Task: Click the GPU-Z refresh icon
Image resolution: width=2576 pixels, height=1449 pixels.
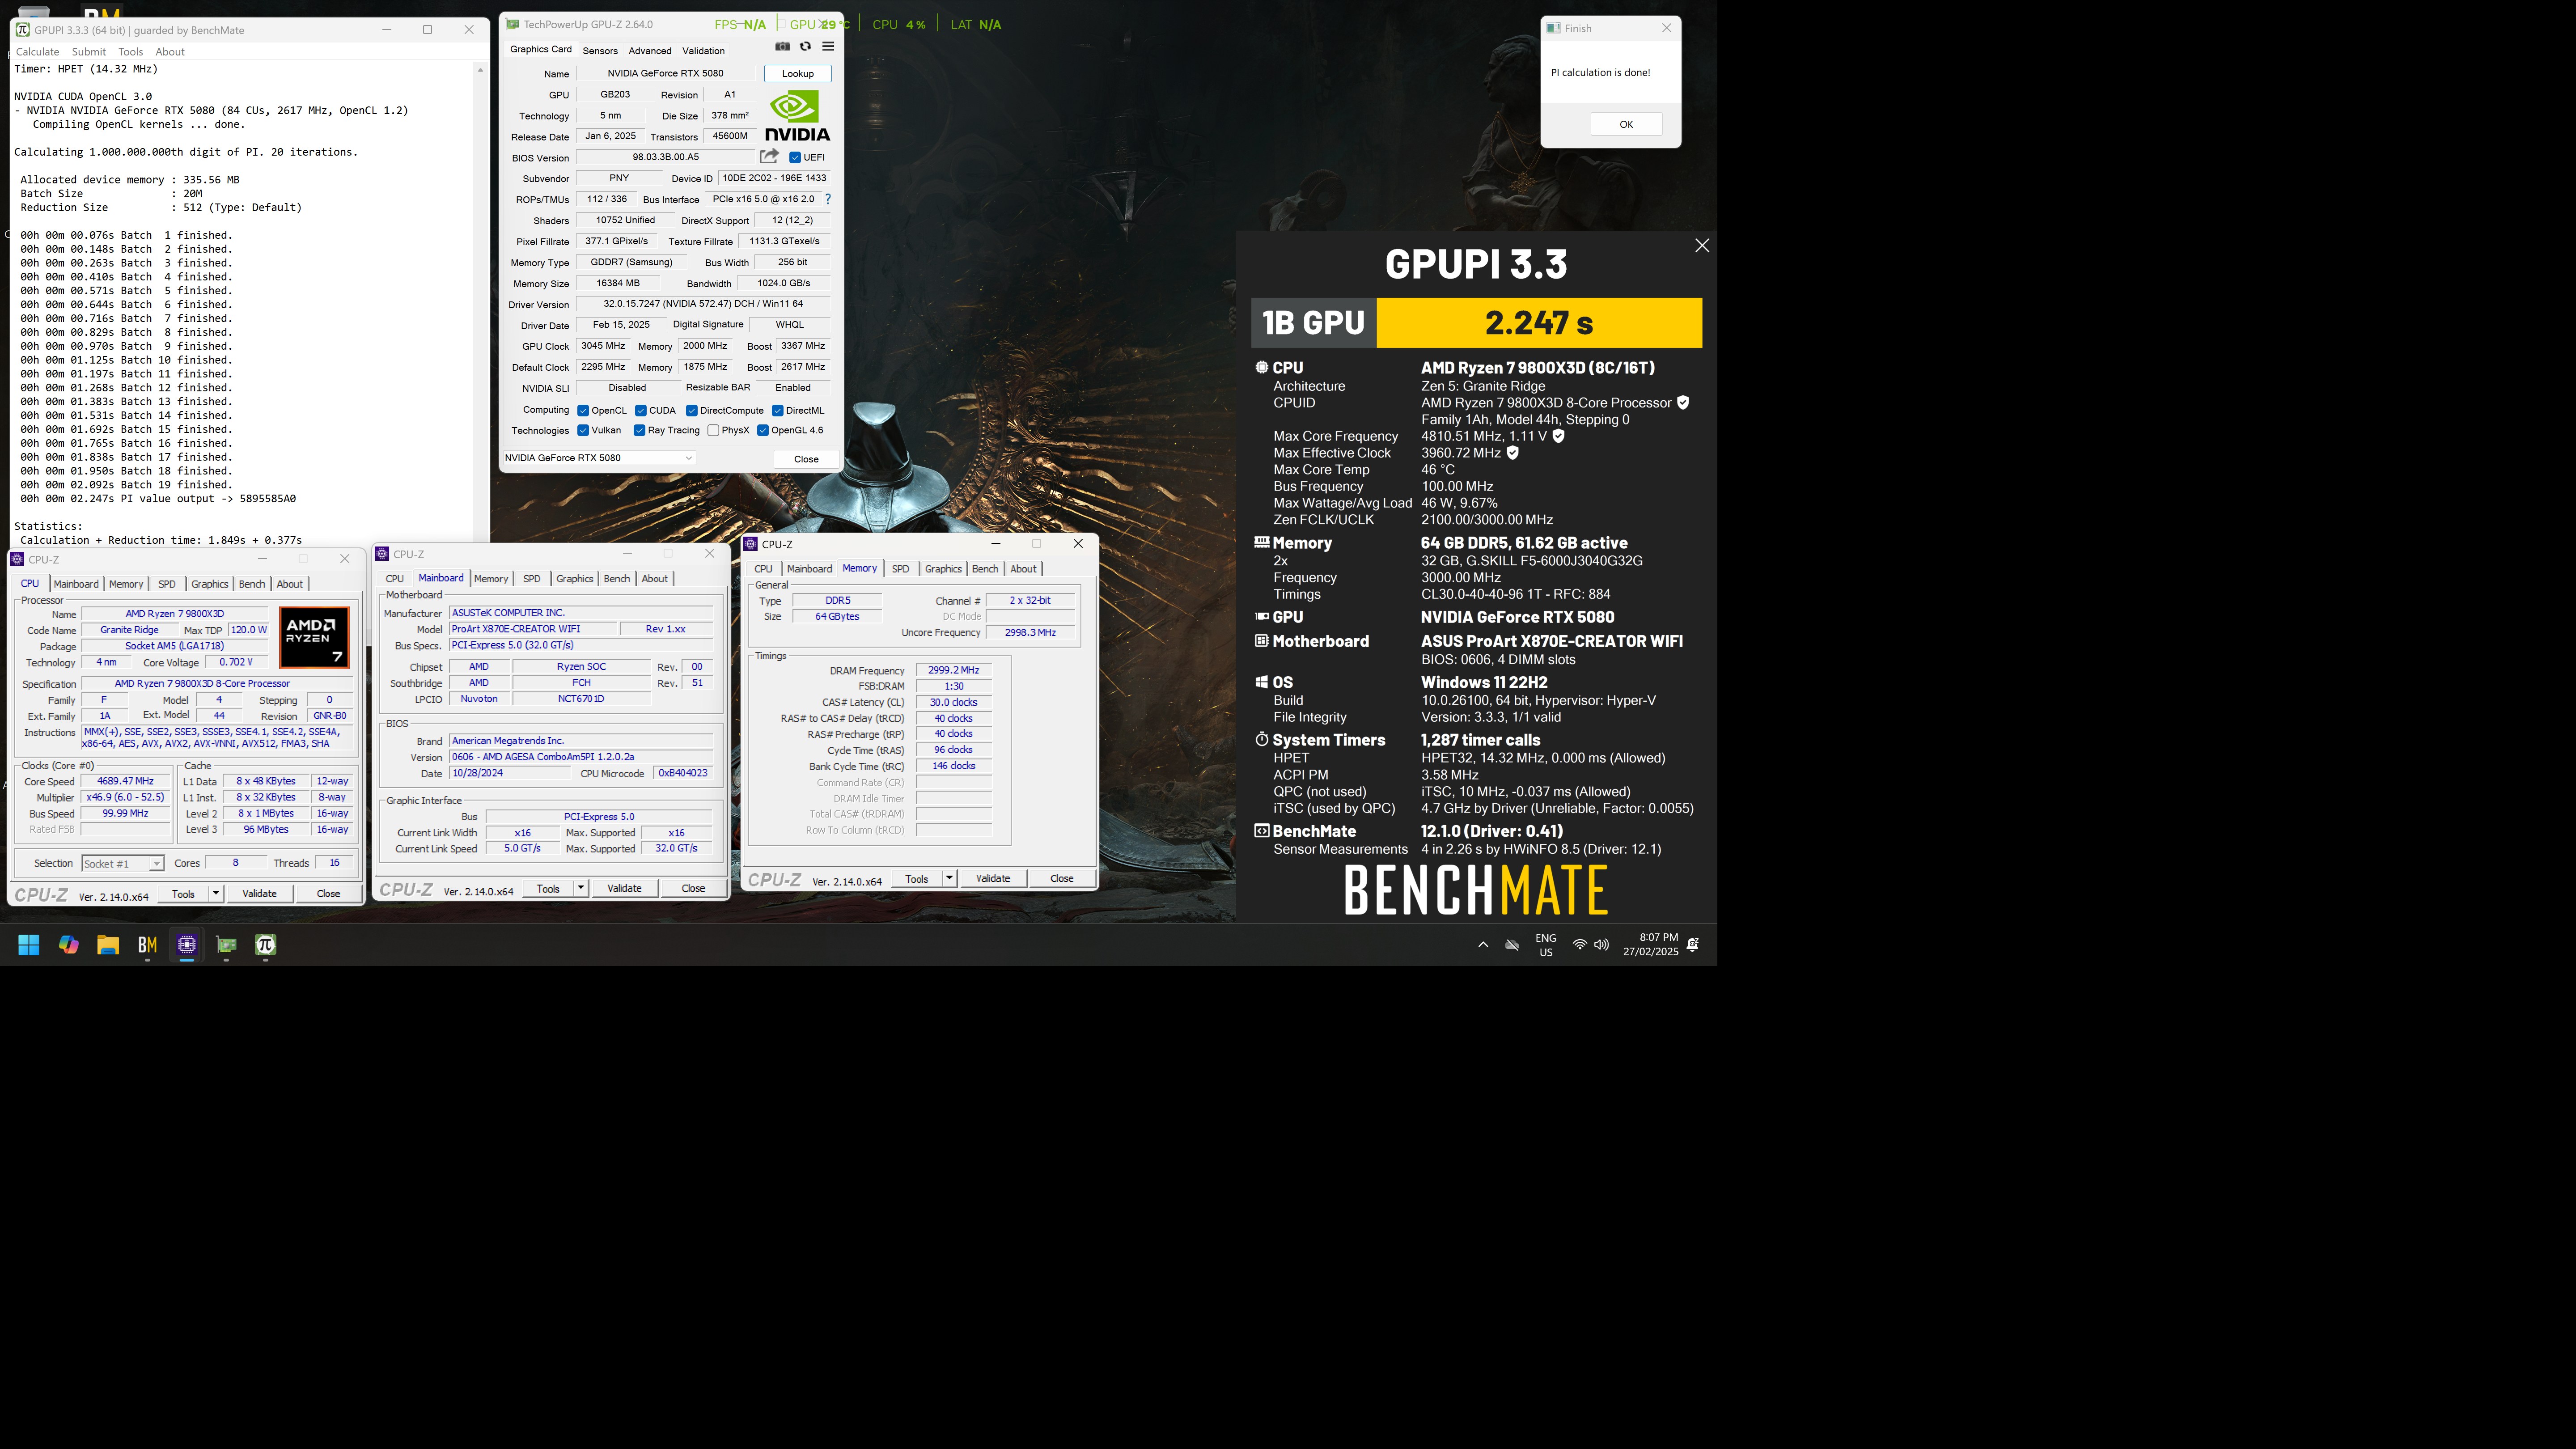Action: [805, 46]
